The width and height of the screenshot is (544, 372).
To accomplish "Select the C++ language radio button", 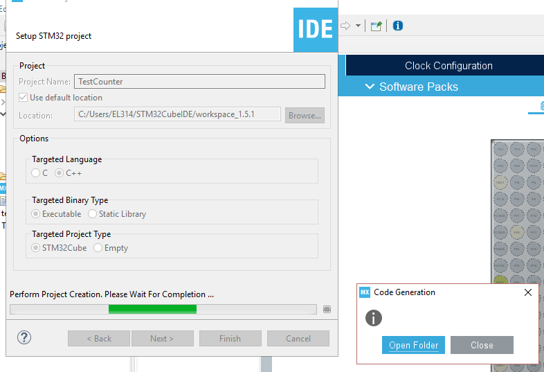I will pyautogui.click(x=59, y=173).
